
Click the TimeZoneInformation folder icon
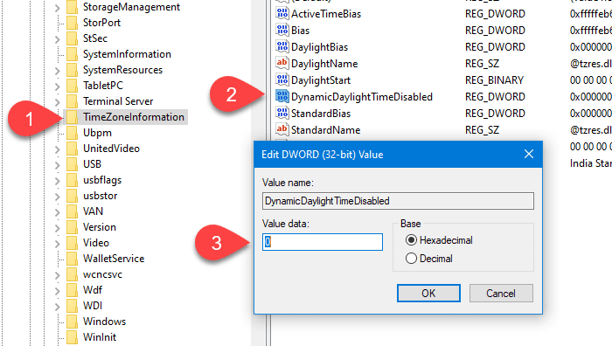73,117
